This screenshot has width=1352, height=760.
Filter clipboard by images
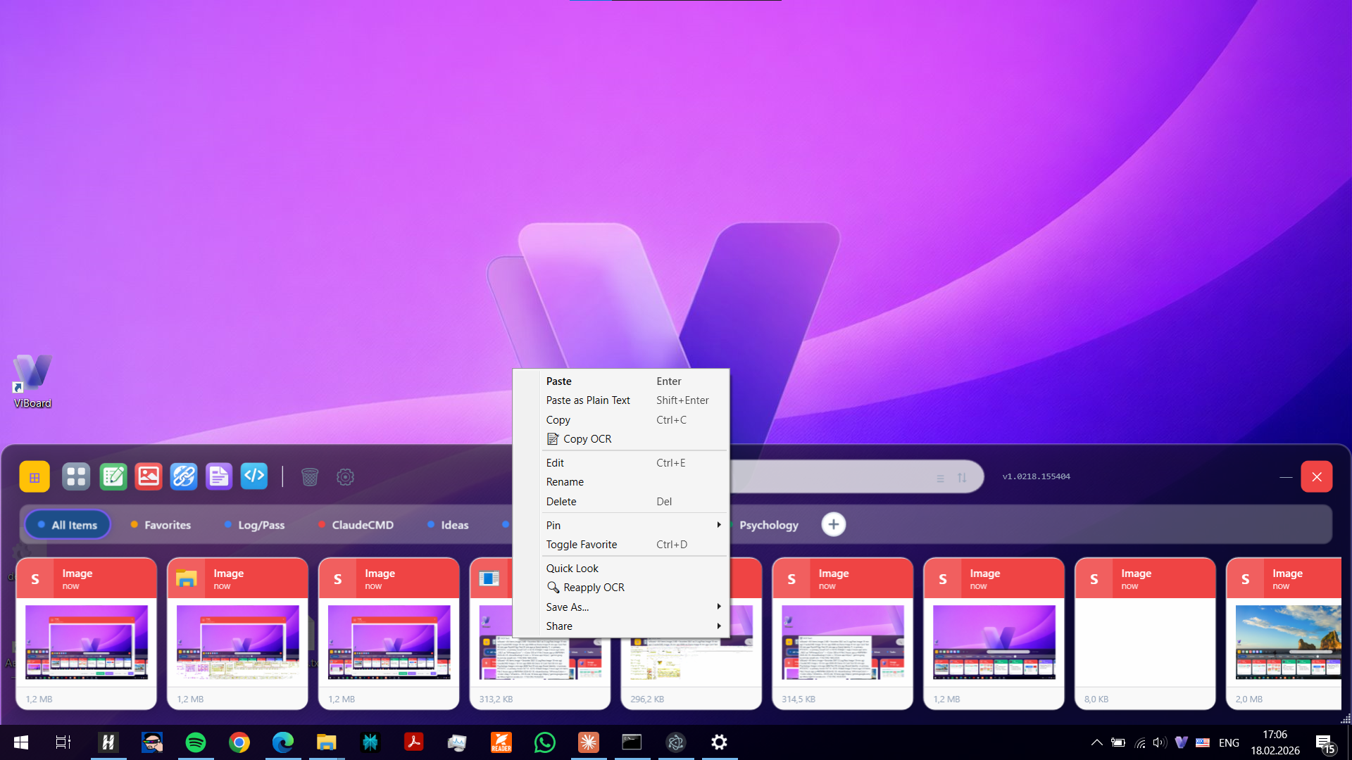point(149,476)
